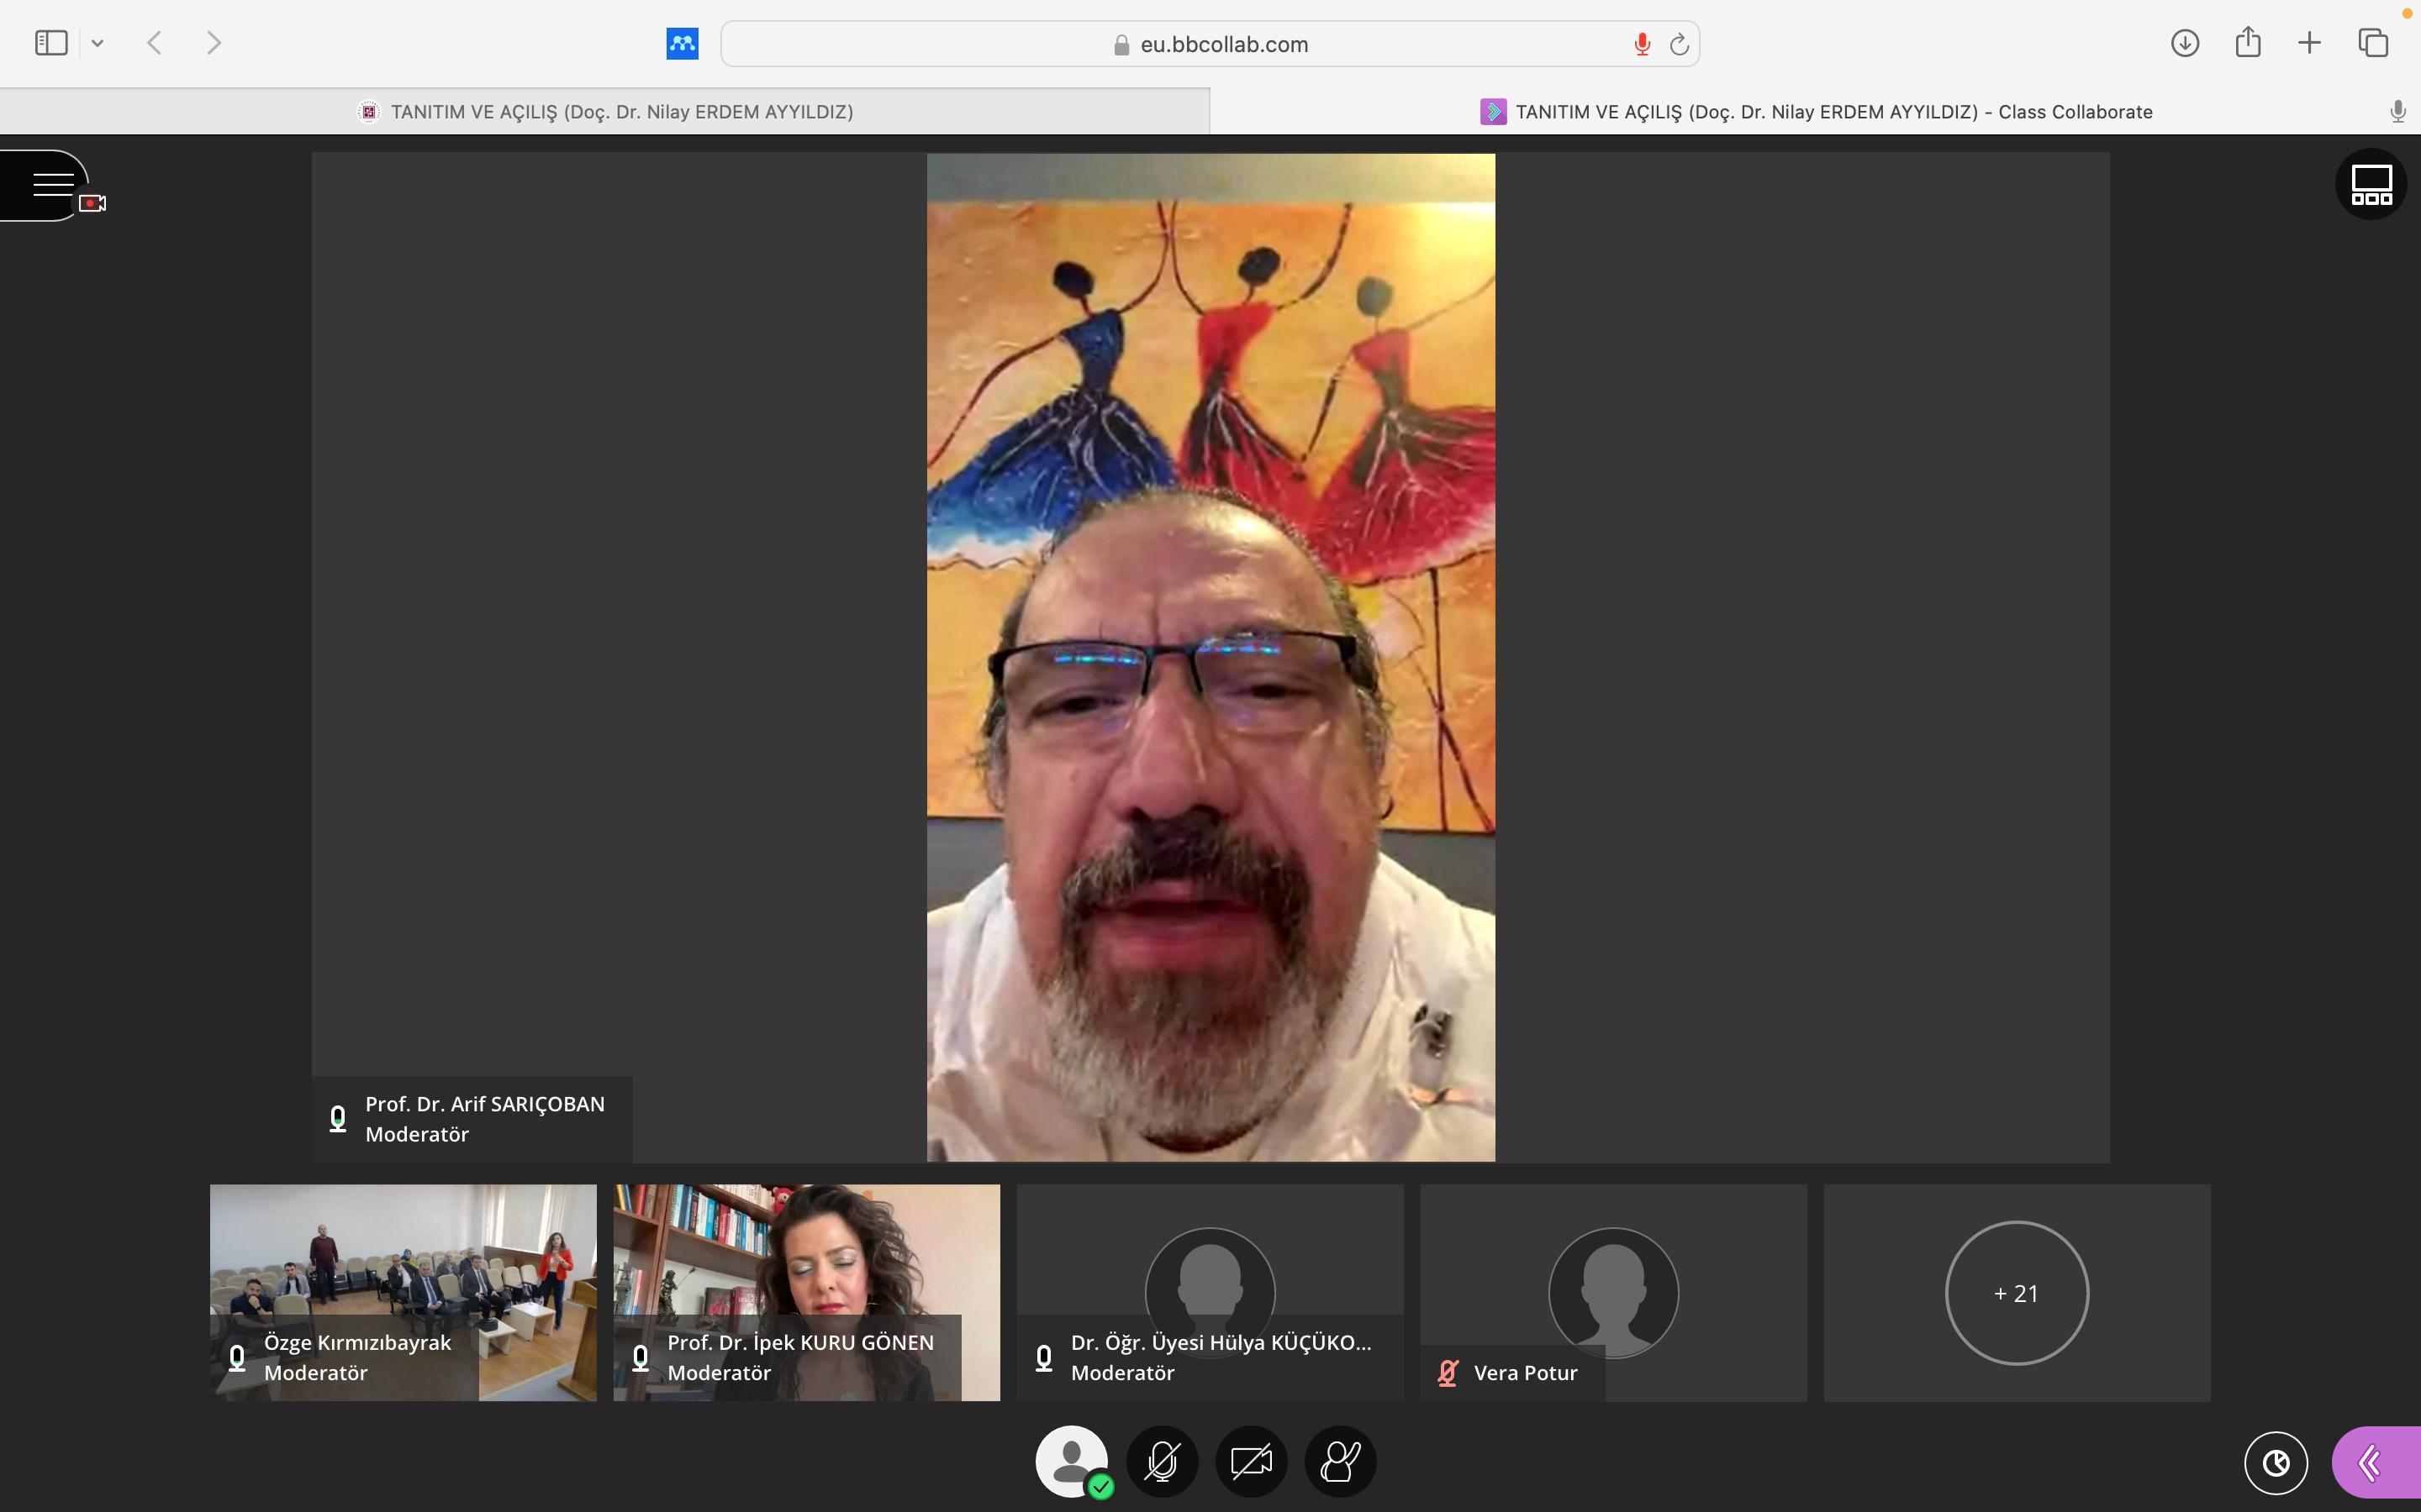Select Prof. Dr. İpek KURU GÖNEN video thumbnail
2421x1512 pixels.
pos(806,1293)
